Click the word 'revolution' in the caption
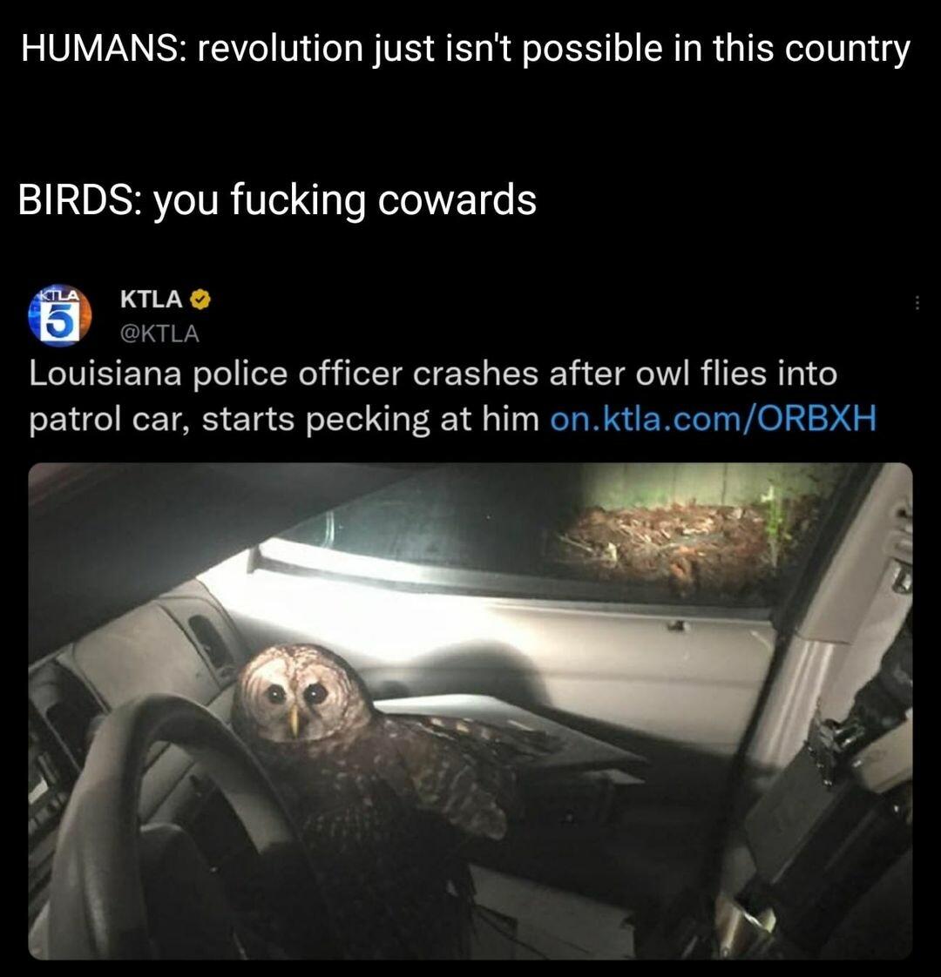 point(281,48)
